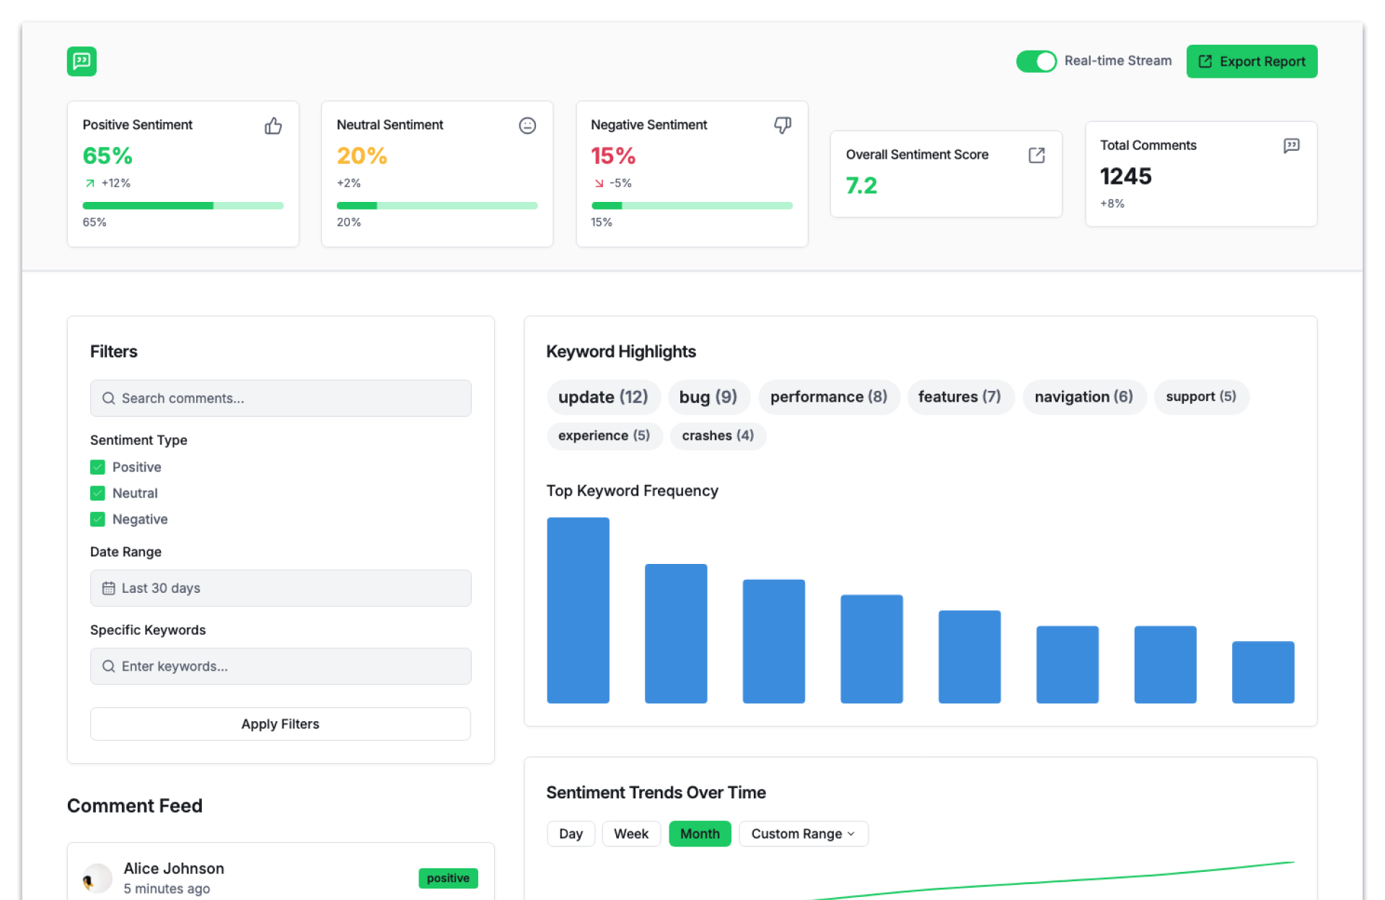
Task: Click the green chat logo icon
Action: 82,61
